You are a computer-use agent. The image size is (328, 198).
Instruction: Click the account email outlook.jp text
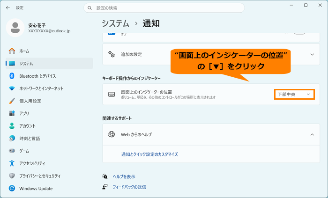pos(49,31)
